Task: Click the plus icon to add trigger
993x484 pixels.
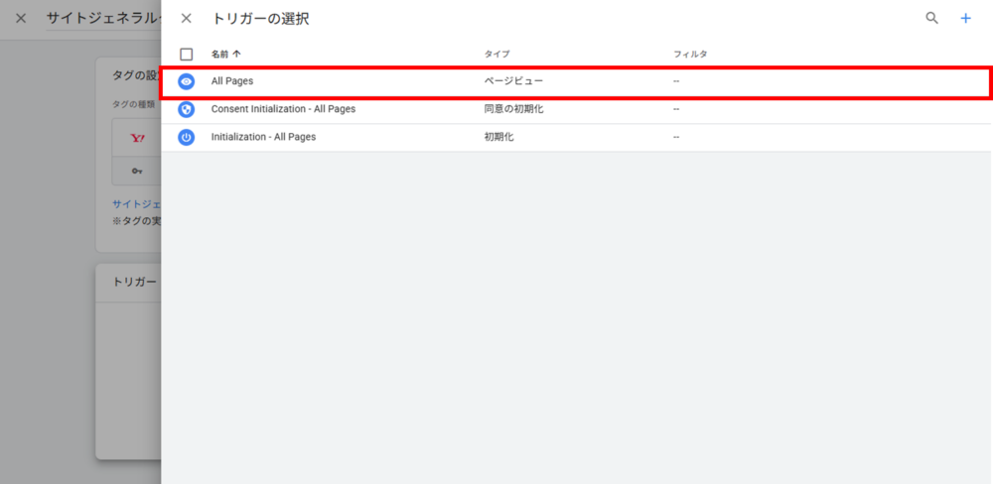Action: (x=965, y=18)
